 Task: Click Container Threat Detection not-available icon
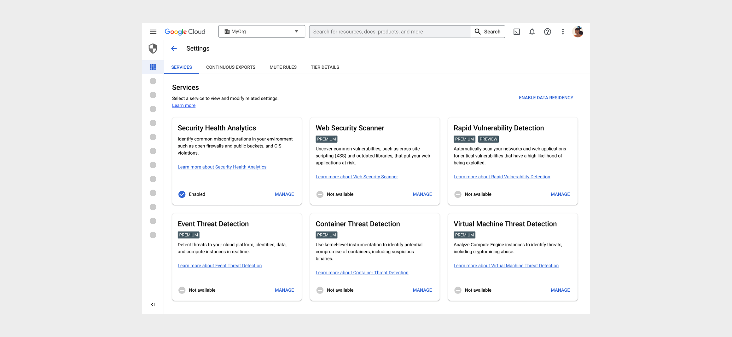pos(320,290)
